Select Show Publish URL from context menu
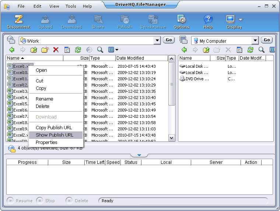 tap(55, 135)
